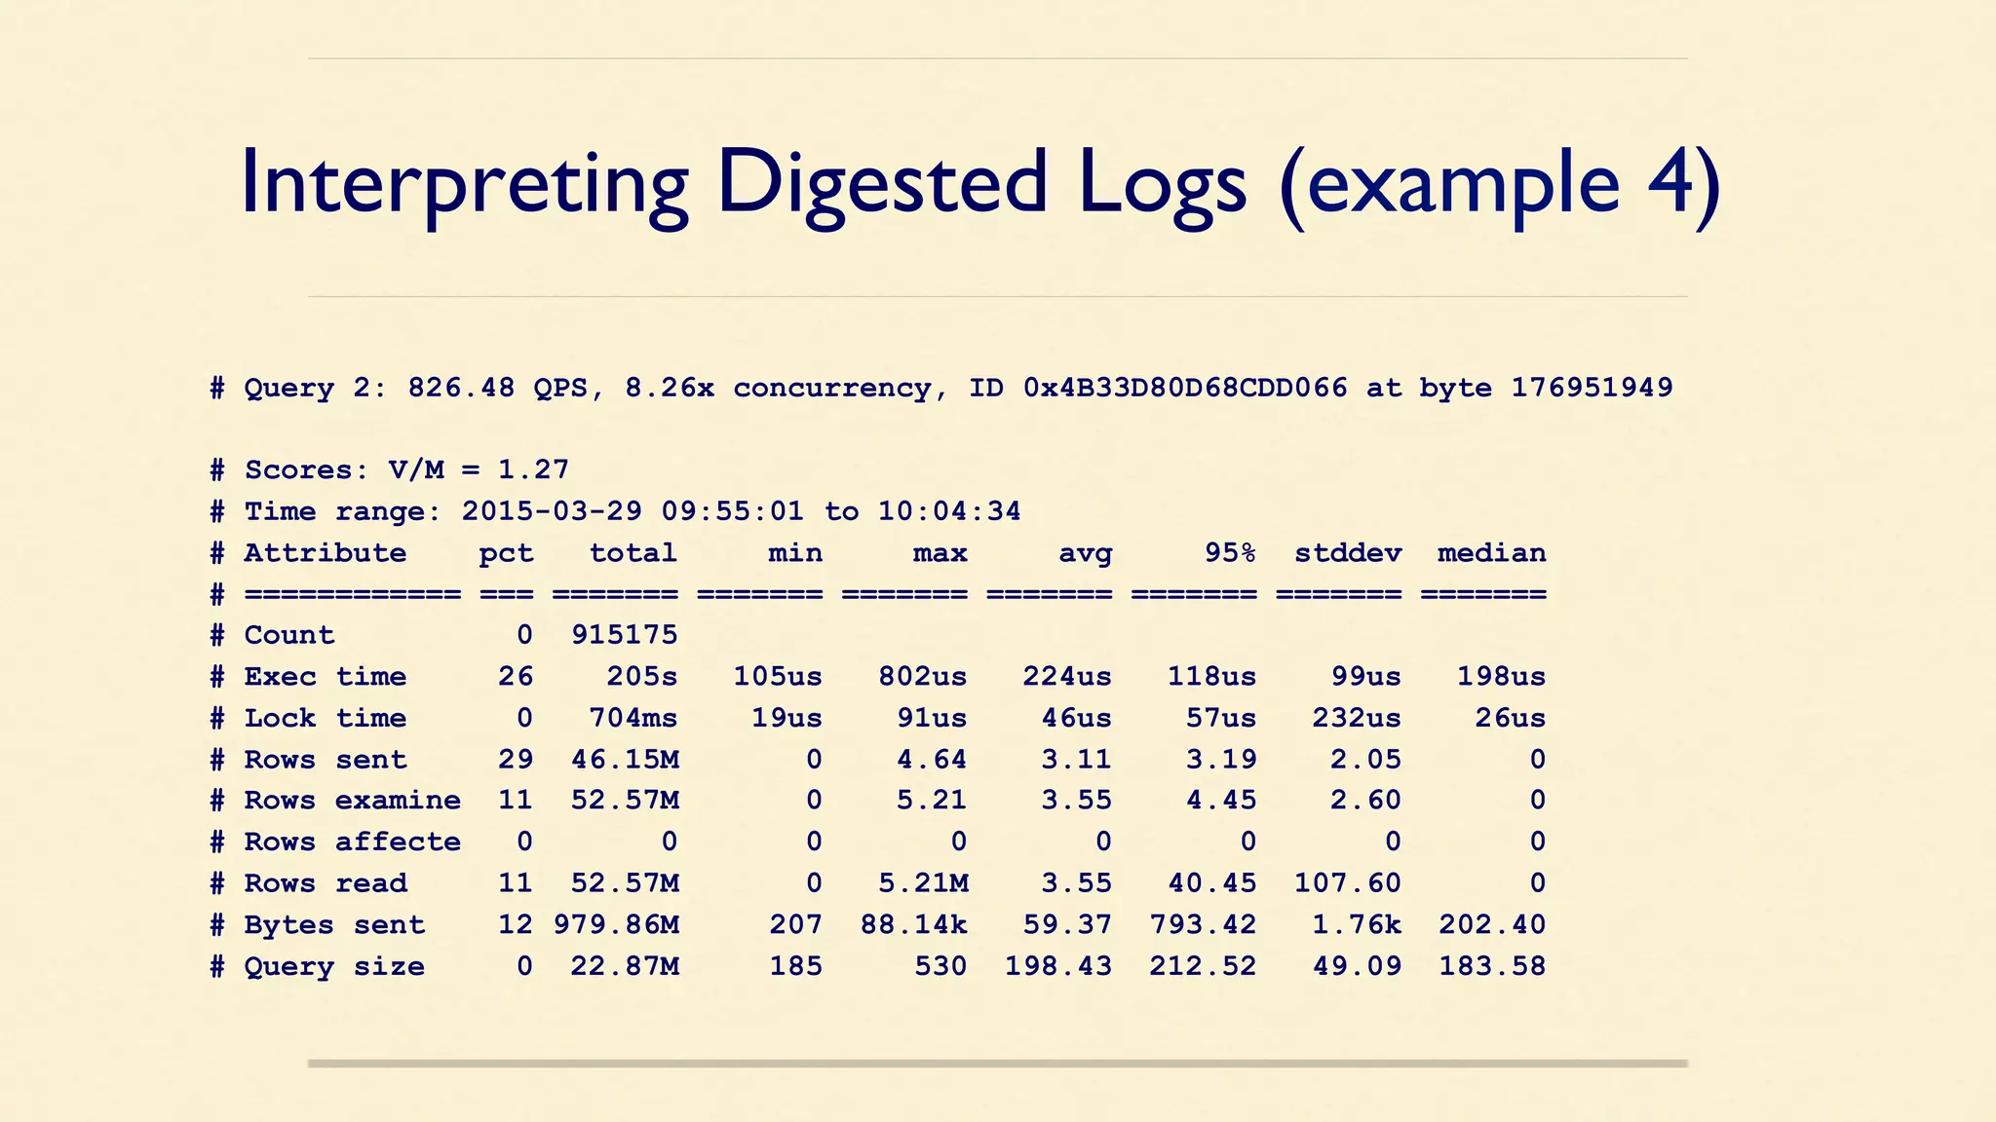Click the Rows sent stddev '2.05'

pyautogui.click(x=1366, y=760)
